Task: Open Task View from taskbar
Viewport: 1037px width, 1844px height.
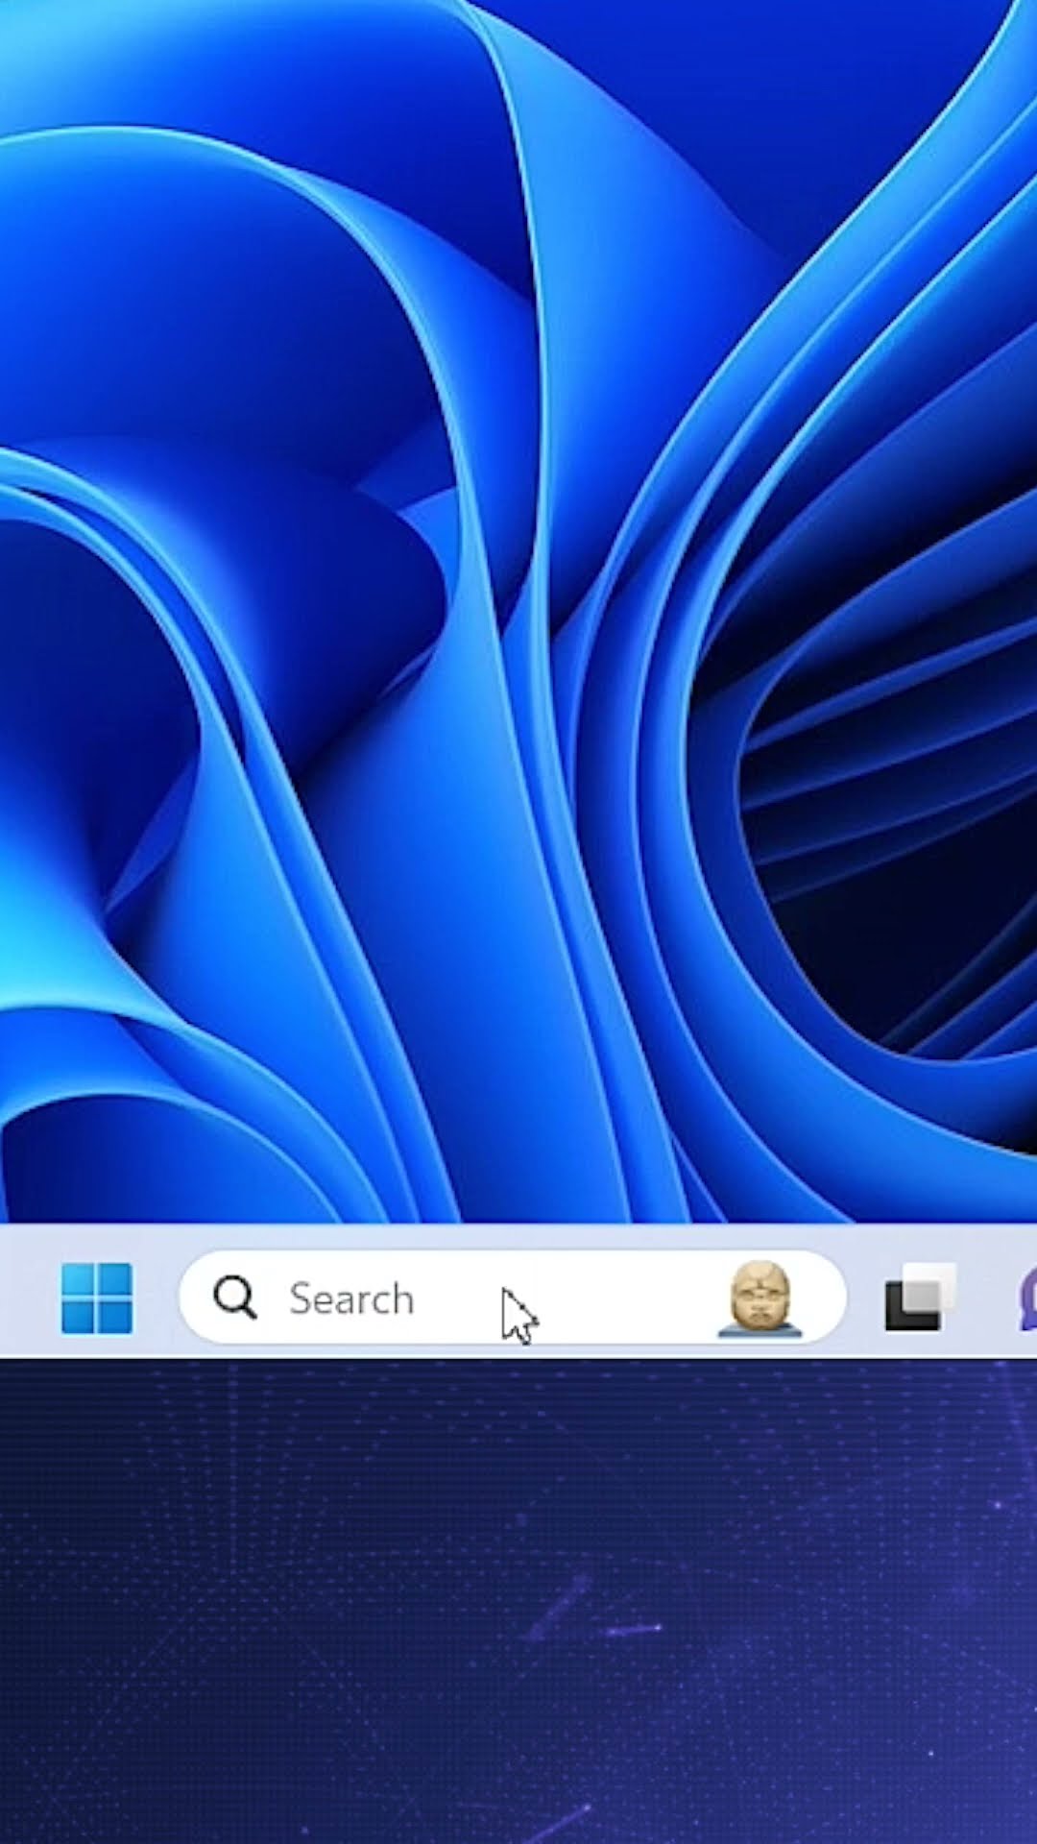Action: point(921,1298)
